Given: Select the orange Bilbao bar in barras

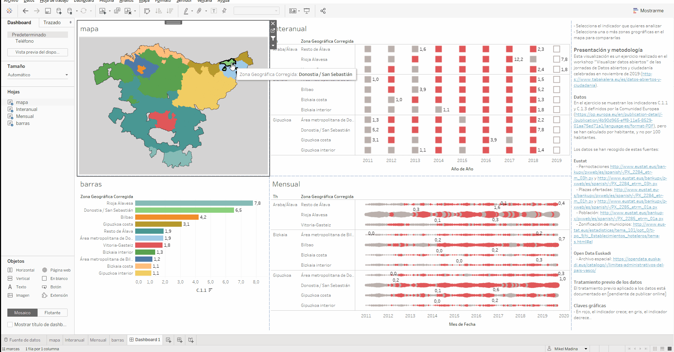Looking at the screenshot, I should pos(167,217).
